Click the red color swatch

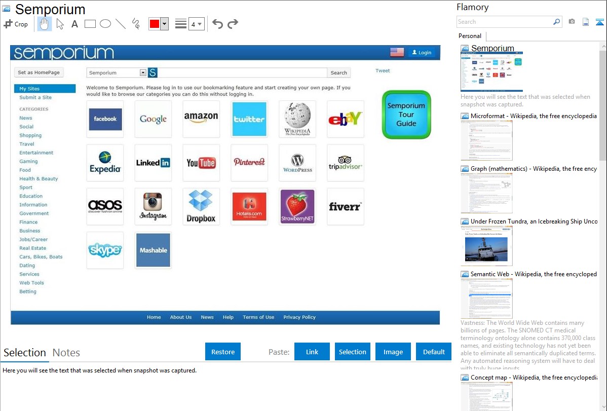[155, 24]
